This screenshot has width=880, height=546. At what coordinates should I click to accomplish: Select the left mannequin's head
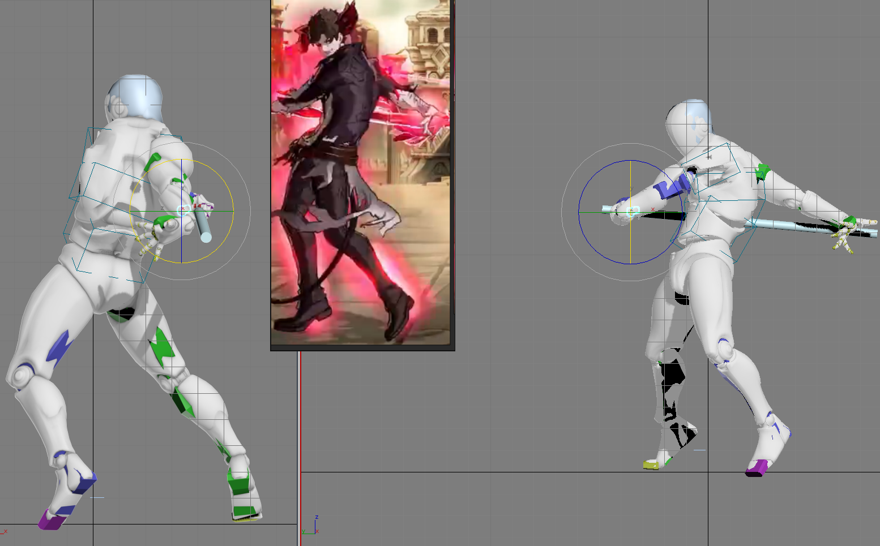134,99
